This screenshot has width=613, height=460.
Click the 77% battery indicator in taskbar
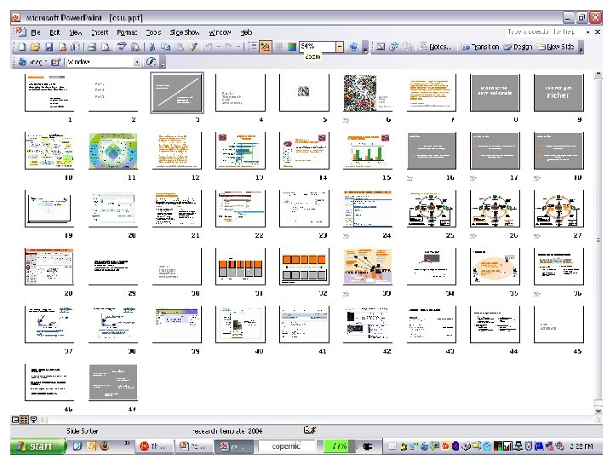click(x=339, y=446)
